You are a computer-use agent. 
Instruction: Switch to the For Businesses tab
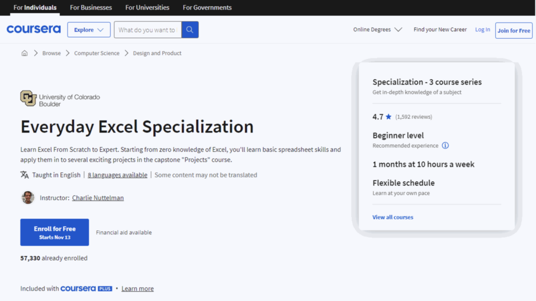coord(91,7)
